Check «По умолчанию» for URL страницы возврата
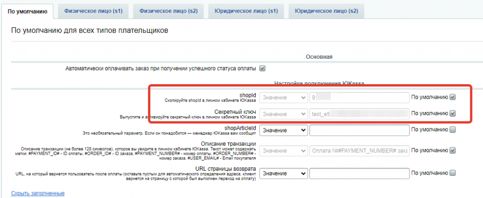This screenshot has height=198, width=483. (453, 173)
